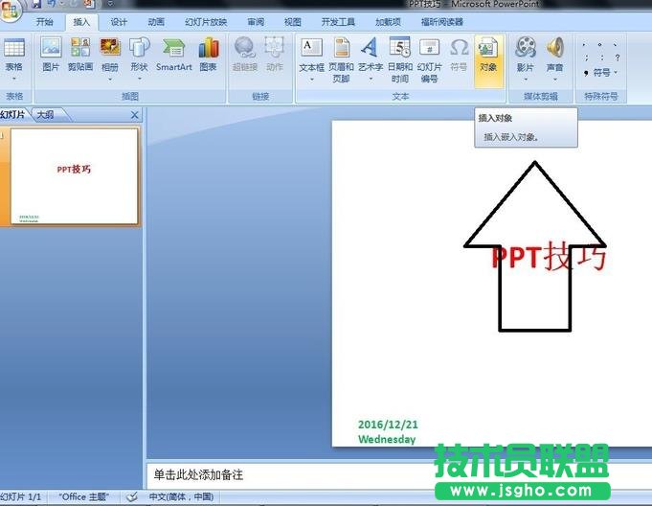
Task: Click the spell check icon in status bar
Action: (x=132, y=496)
